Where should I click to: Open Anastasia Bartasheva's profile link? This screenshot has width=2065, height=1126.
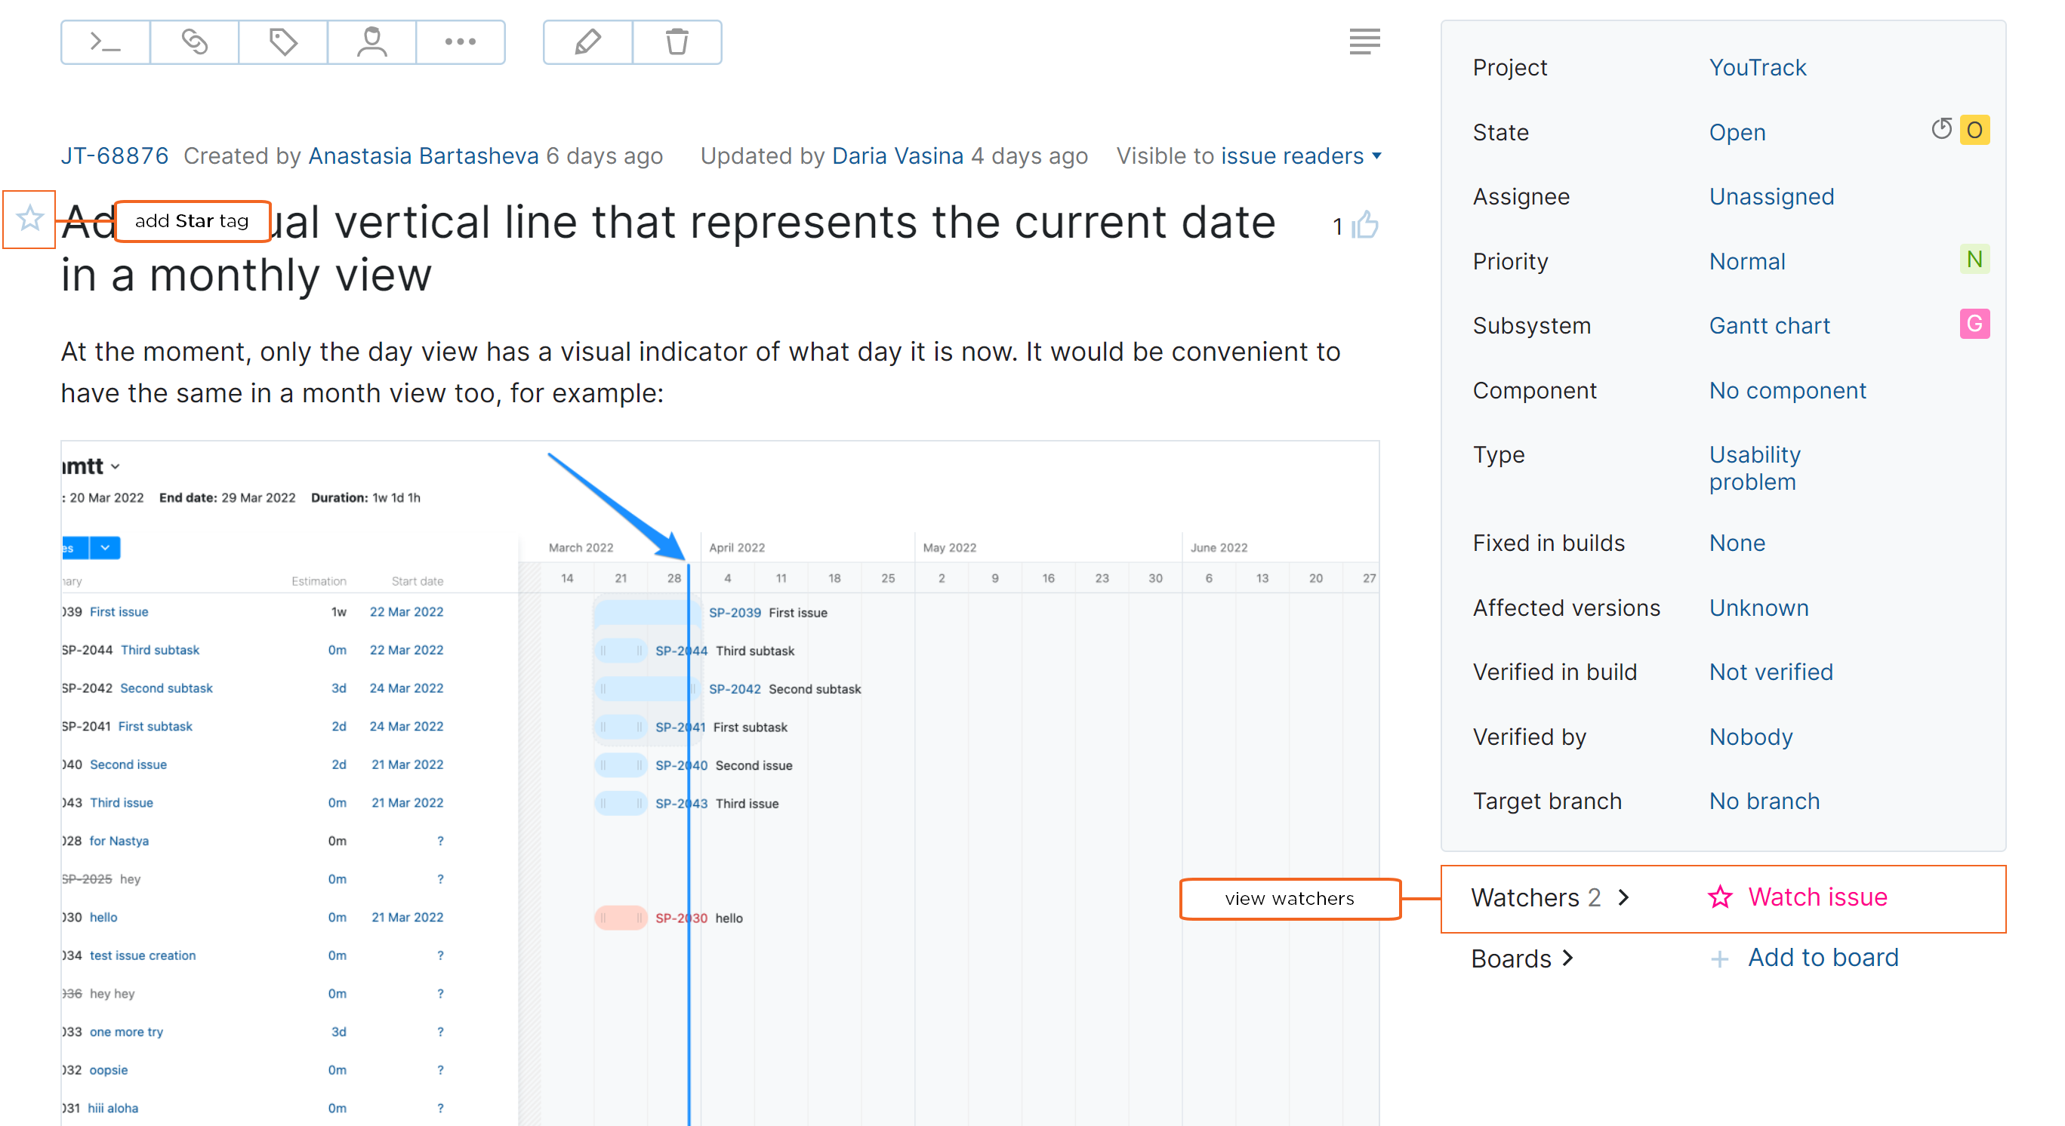click(x=424, y=156)
